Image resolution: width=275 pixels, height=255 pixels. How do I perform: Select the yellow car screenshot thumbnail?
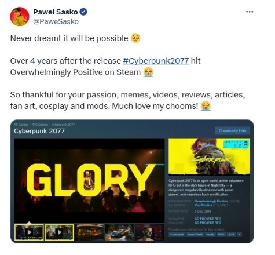tap(120, 232)
